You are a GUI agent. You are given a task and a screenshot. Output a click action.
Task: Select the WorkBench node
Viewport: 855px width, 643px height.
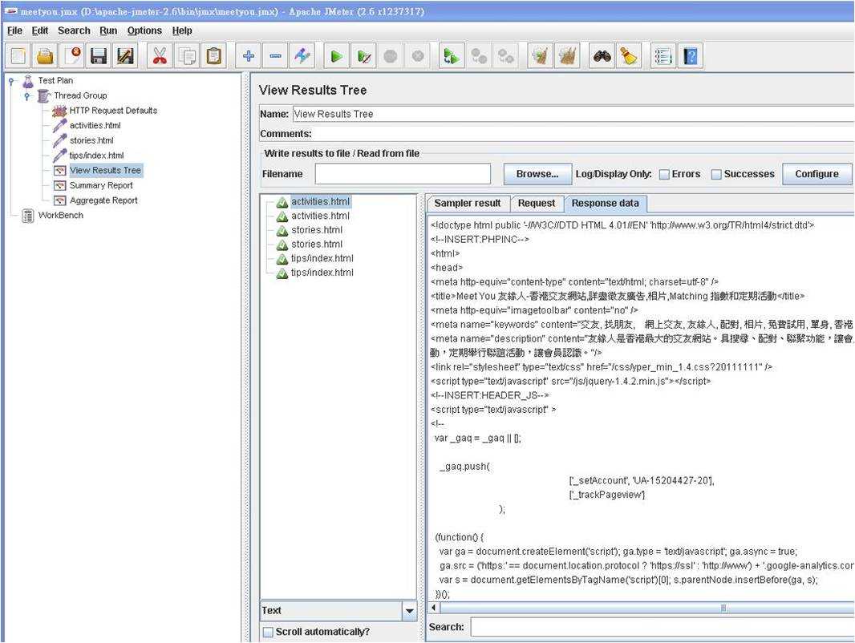pyautogui.click(x=60, y=215)
